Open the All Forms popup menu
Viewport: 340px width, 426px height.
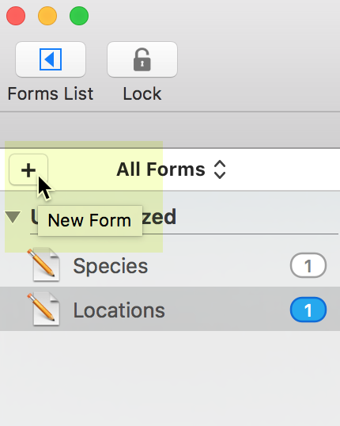[171, 169]
